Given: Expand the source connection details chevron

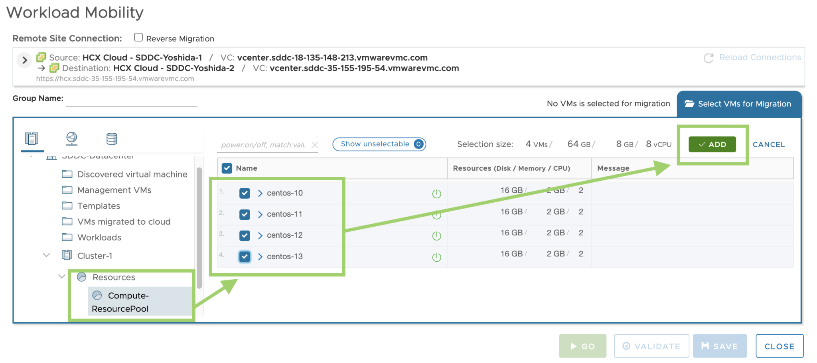Looking at the screenshot, I should 24,60.
